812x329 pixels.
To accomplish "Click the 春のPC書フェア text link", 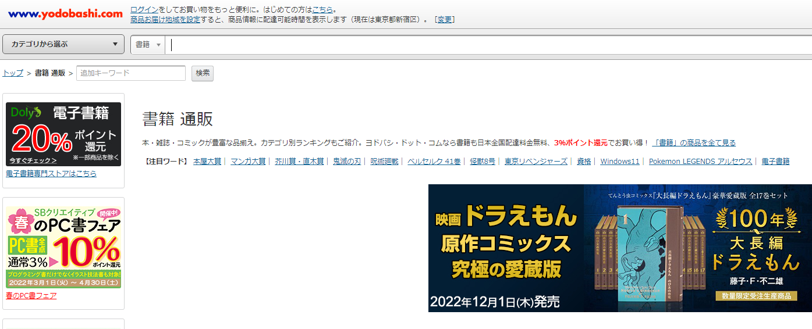I will point(31,296).
